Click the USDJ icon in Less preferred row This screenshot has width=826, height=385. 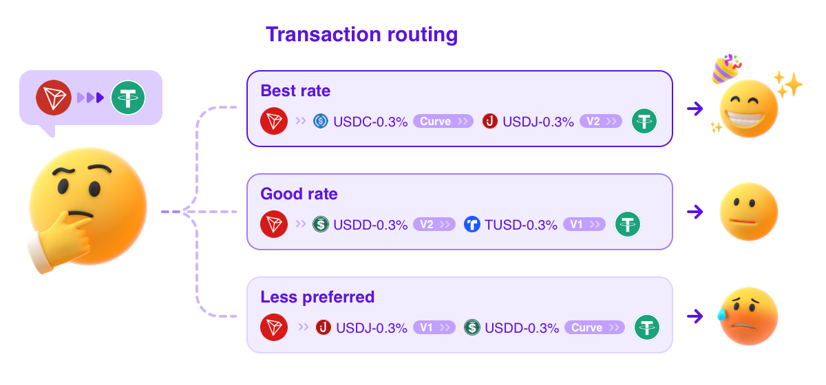click(x=324, y=327)
